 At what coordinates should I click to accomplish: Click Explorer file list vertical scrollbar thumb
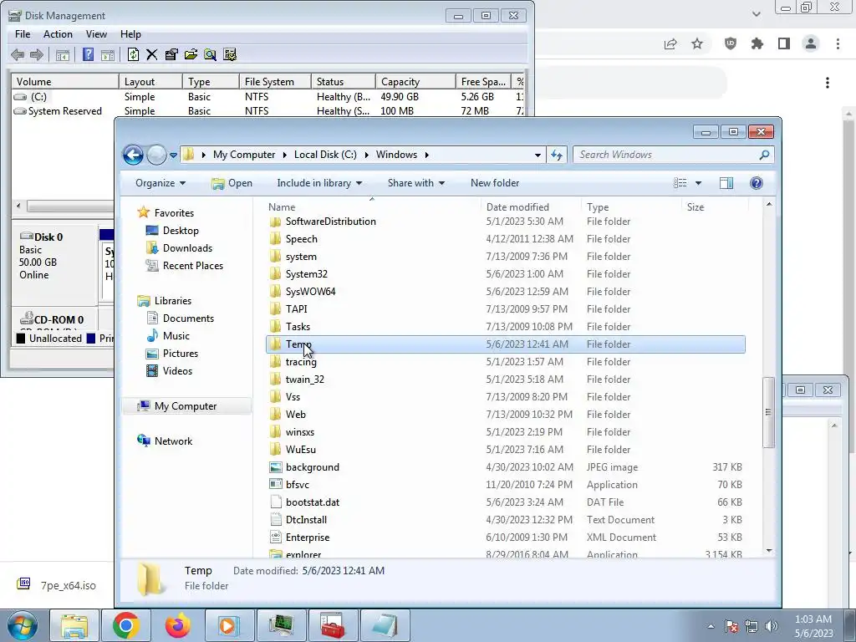click(769, 412)
